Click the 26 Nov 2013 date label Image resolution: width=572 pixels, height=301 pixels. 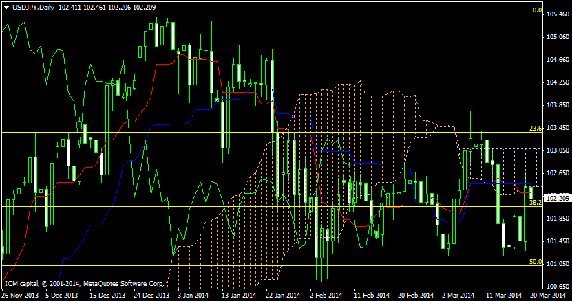[x=20, y=296]
